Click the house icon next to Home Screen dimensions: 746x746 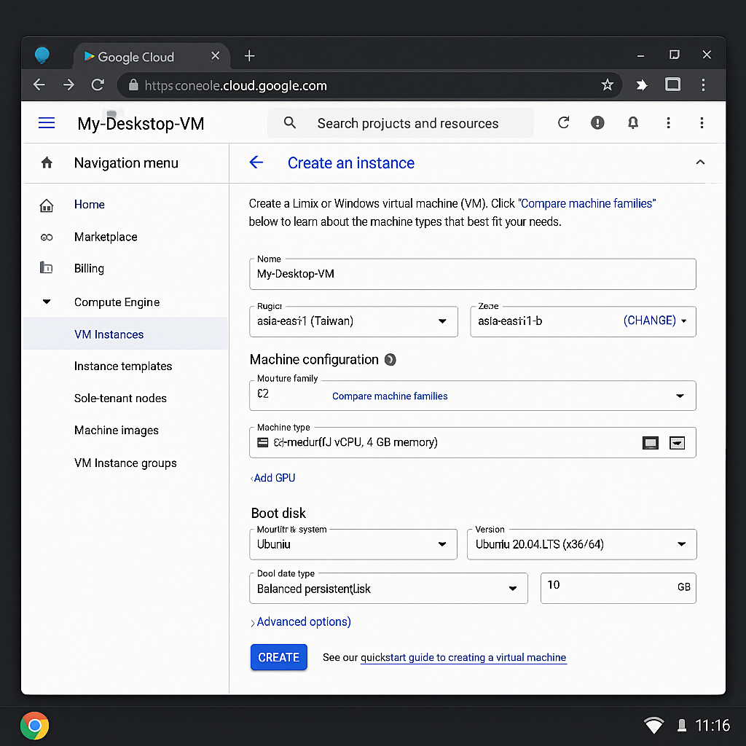click(x=47, y=205)
